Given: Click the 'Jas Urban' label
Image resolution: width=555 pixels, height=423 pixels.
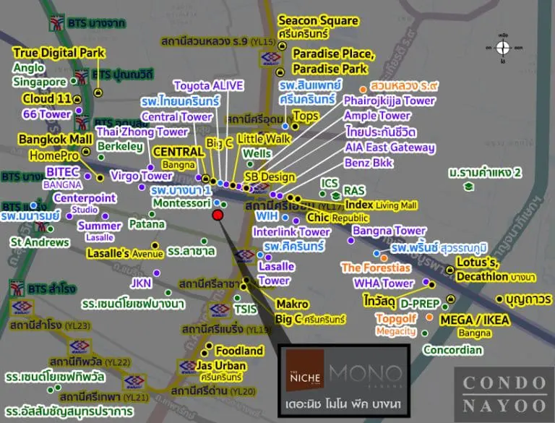Looking at the screenshot, I should coord(221,366).
